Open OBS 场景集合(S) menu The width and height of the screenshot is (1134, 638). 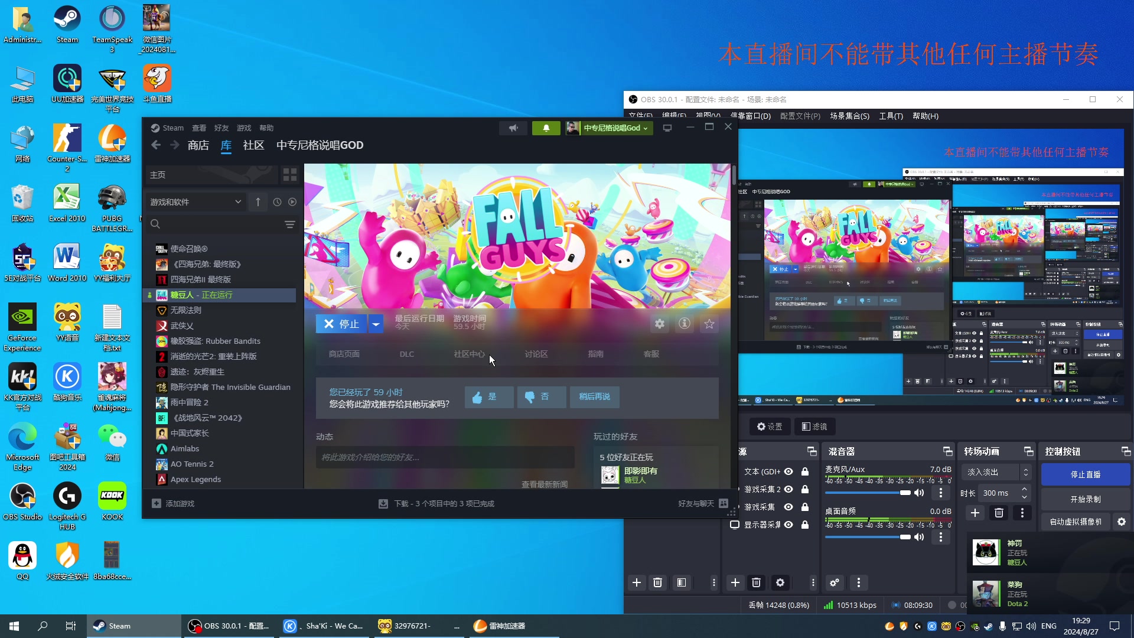849,116
